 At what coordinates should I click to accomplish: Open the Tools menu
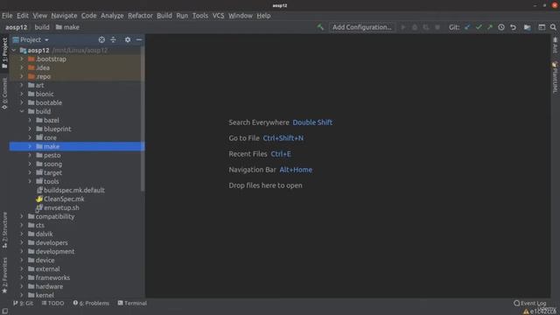click(x=200, y=16)
